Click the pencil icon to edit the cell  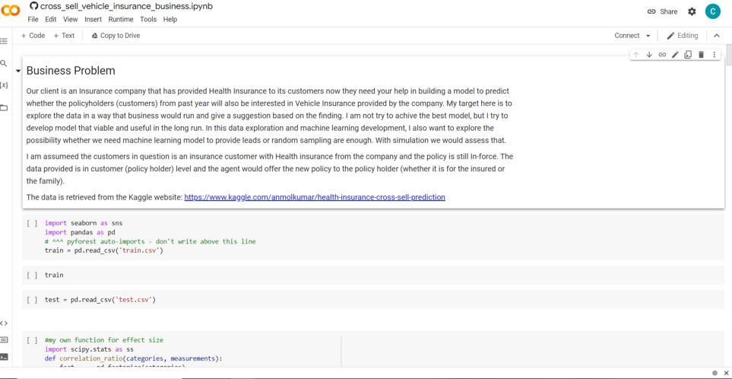click(x=675, y=55)
